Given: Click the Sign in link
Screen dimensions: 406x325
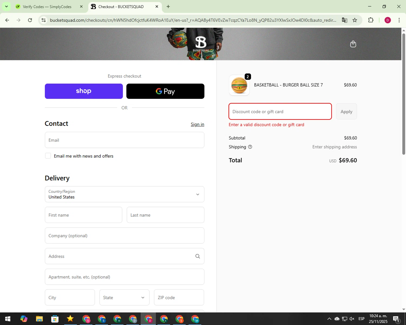Looking at the screenshot, I should coord(197,124).
